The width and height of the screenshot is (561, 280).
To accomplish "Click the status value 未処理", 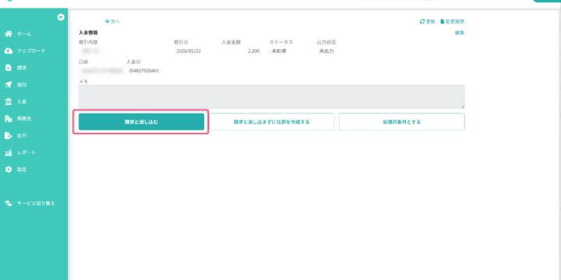I will coord(279,51).
